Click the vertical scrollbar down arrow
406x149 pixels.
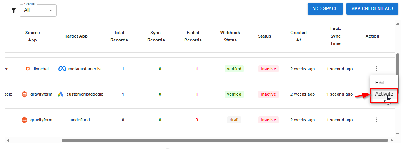(398, 134)
